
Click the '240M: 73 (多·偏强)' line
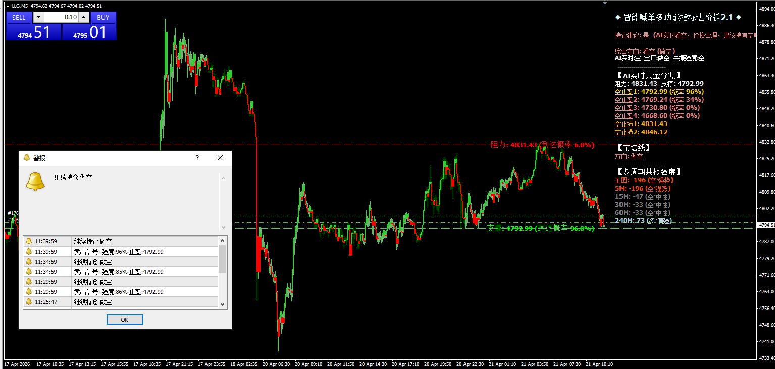click(x=644, y=220)
